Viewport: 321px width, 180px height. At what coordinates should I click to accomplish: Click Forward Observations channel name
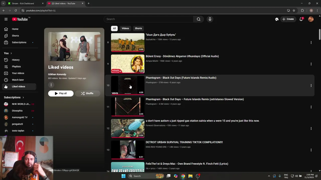click(x=155, y=125)
